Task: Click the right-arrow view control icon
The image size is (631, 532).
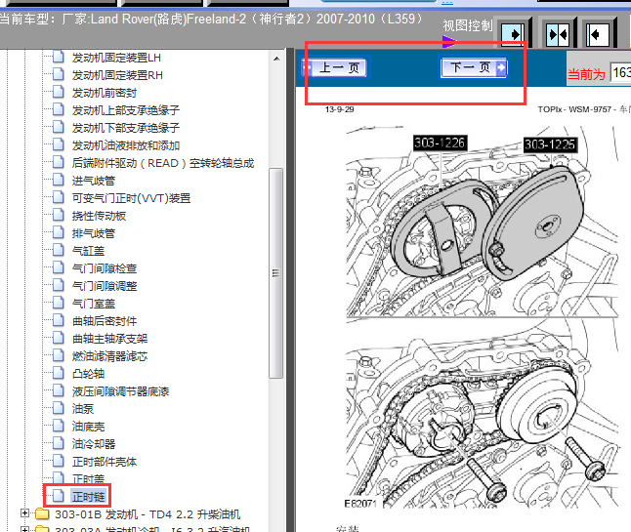Action: (x=512, y=34)
